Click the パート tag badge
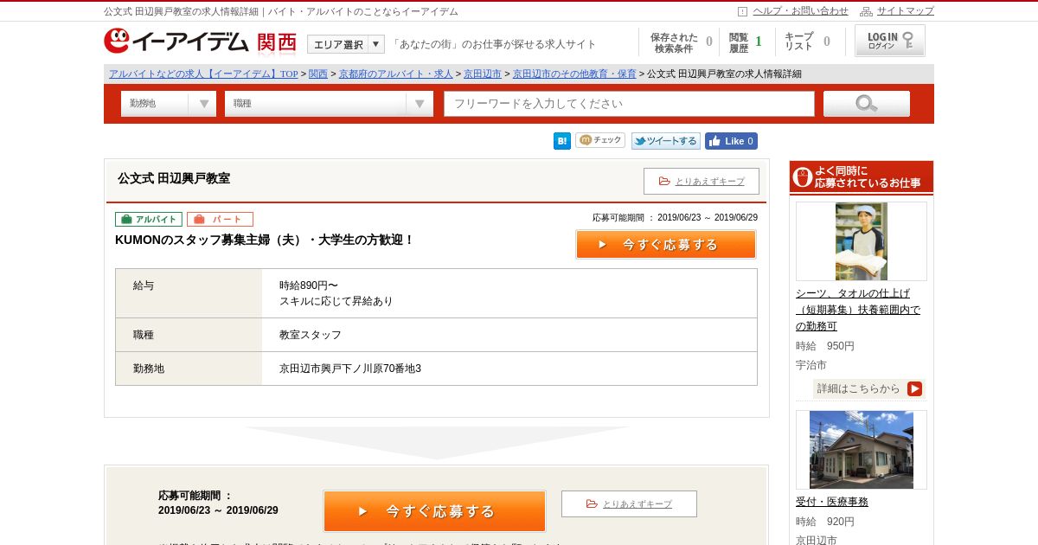1038x545 pixels. coord(220,220)
